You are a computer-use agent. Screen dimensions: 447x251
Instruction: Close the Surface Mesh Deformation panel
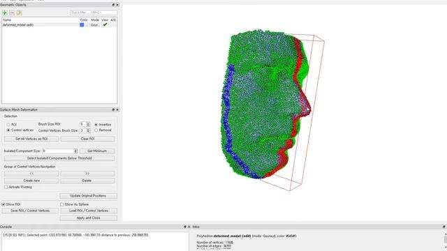117,109
